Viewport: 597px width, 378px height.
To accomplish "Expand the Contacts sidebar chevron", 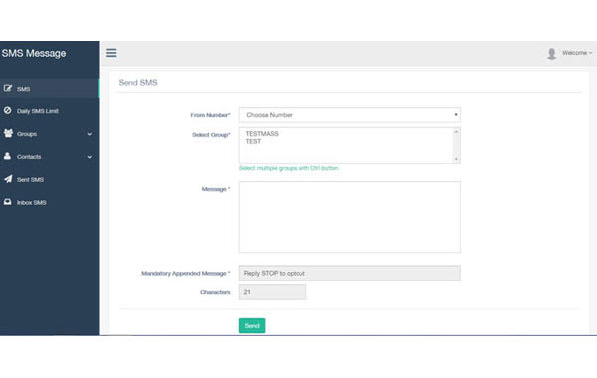I will click(x=90, y=157).
